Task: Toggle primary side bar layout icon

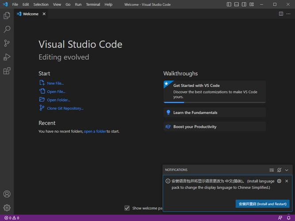Action: pos(229,4)
